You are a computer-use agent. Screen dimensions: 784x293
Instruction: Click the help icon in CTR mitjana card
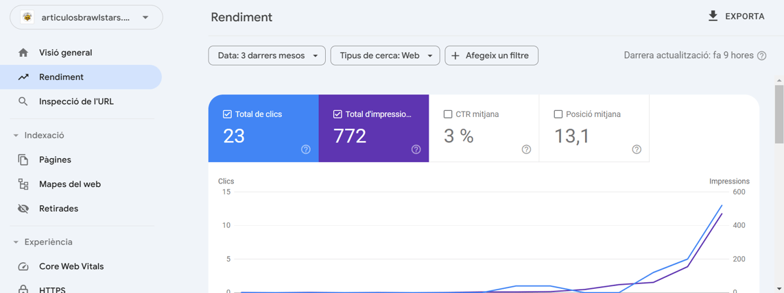point(526,149)
